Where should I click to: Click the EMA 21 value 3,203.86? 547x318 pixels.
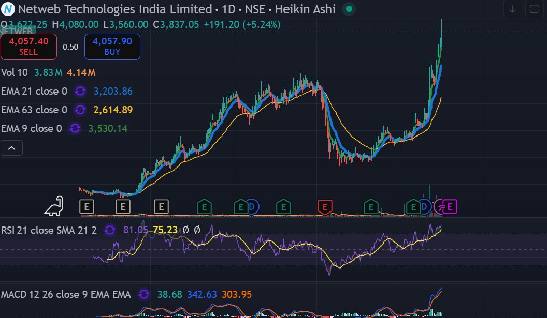point(113,91)
